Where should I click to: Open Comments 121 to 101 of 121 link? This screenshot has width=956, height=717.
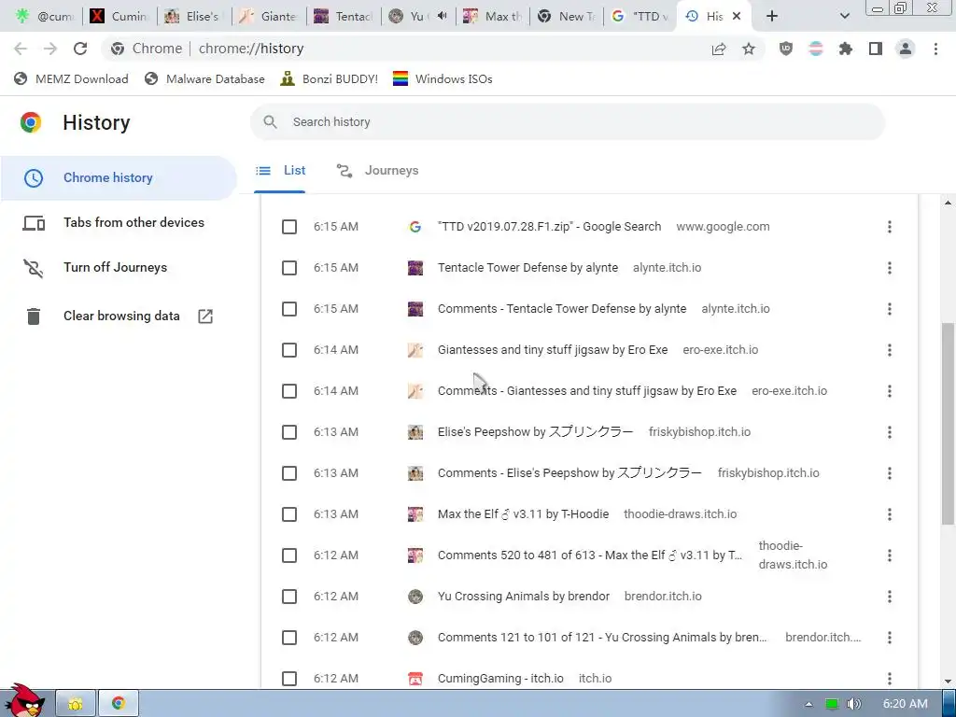coord(602,638)
